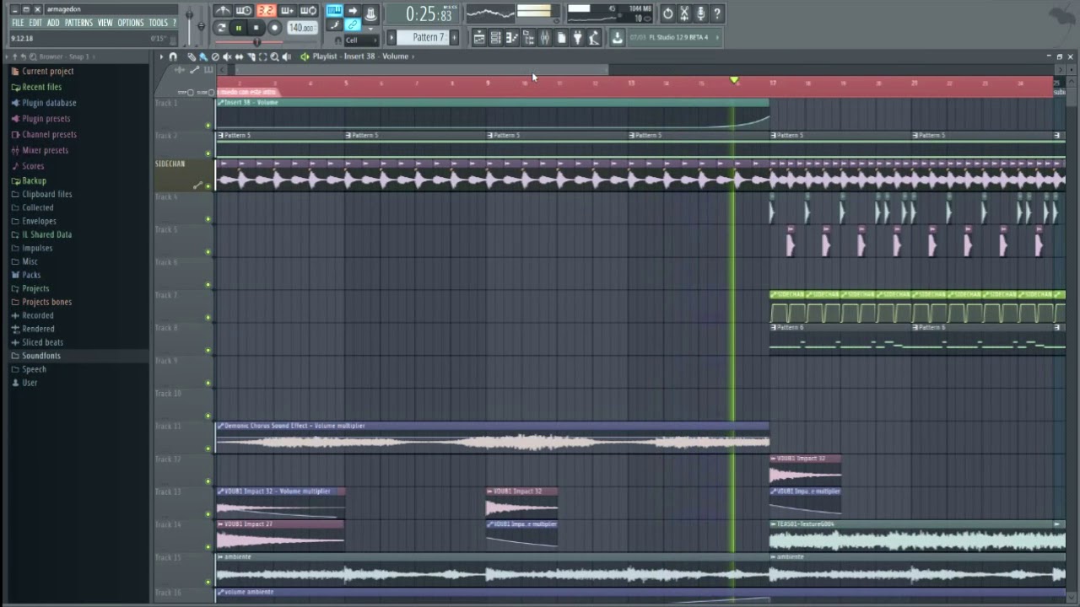Screen dimensions: 1080x607
Task: Open the Mixer icon
Action: tap(545, 37)
